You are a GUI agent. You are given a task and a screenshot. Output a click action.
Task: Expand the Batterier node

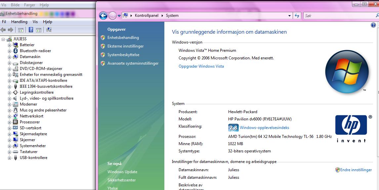[x=9, y=45]
